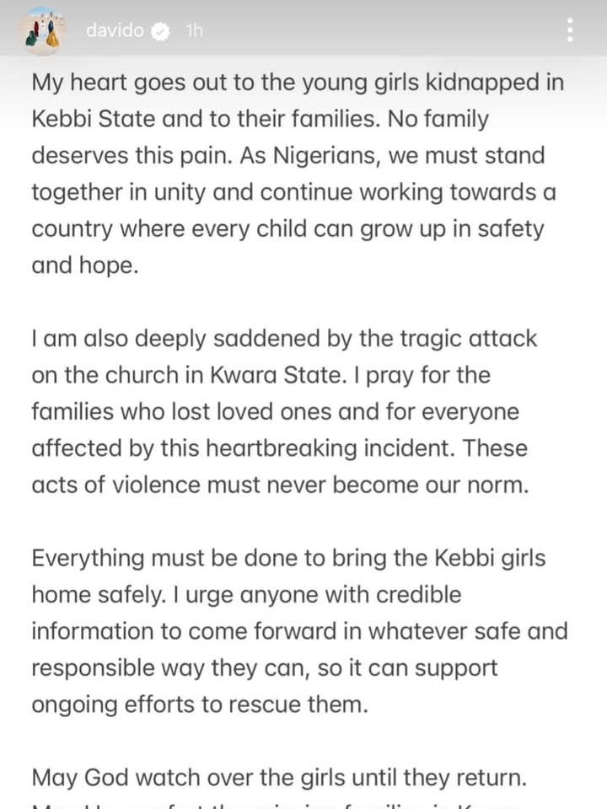607x809 pixels.
Task: Tap davido's profile picture avatar
Action: click(x=41, y=31)
